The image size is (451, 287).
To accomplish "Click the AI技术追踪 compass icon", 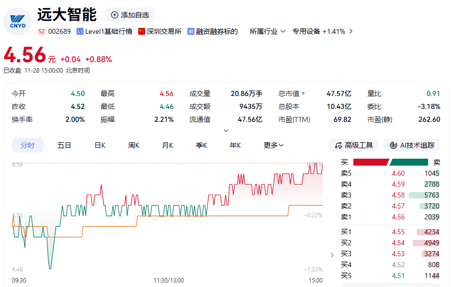I will 393,145.
